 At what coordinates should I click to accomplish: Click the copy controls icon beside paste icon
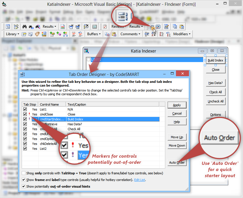[x=175, y=27]
